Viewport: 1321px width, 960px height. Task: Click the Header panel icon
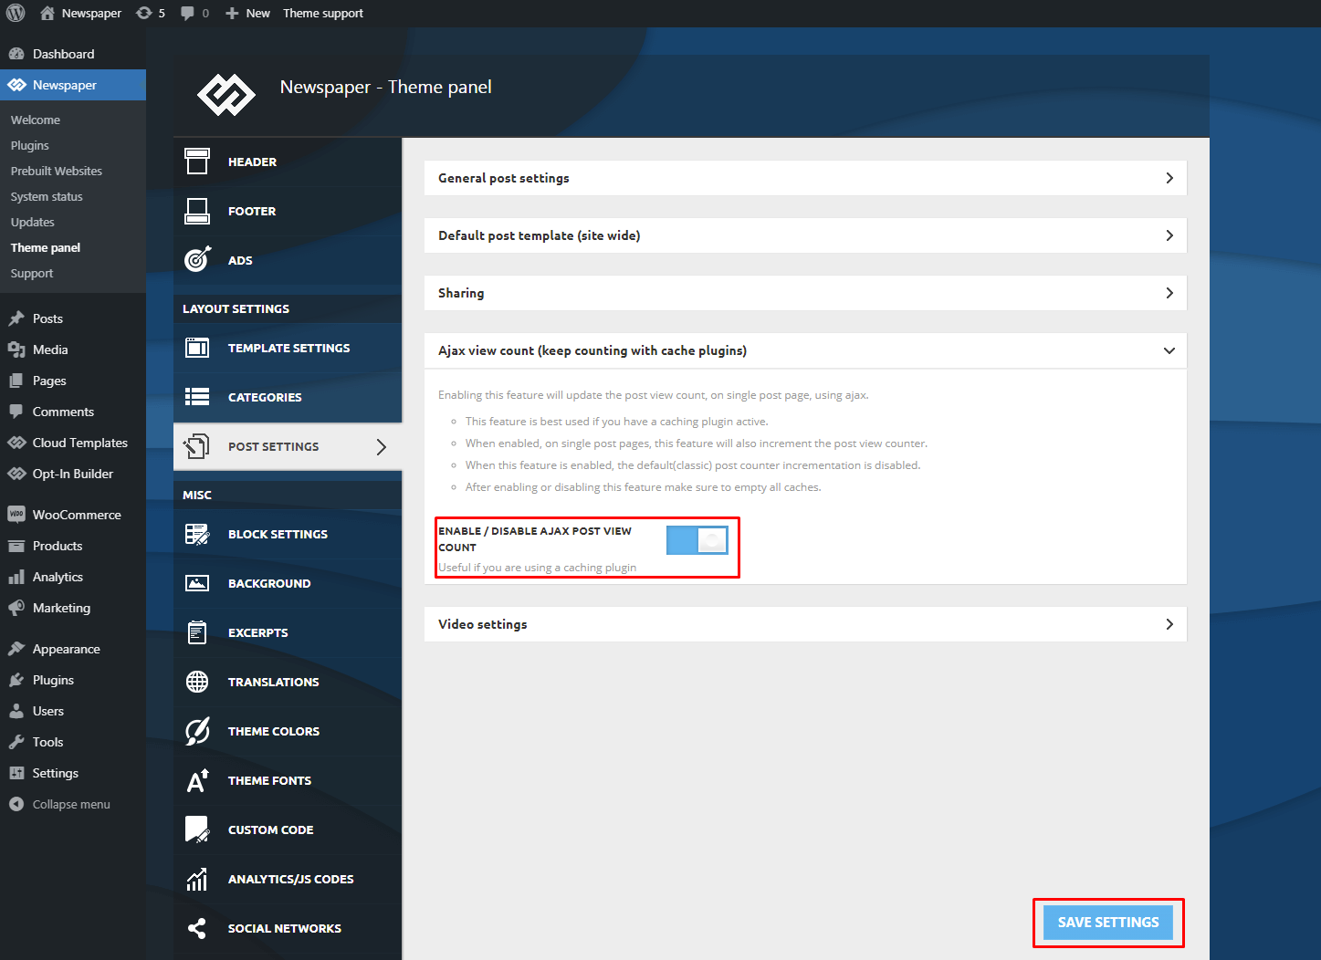pyautogui.click(x=197, y=162)
